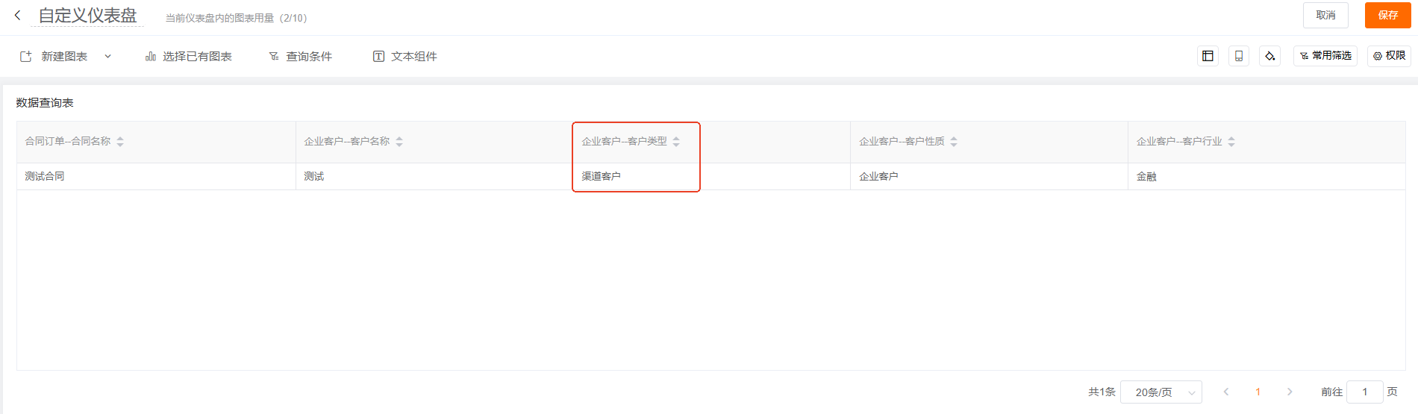Click the 保存 button
1418x414 pixels.
(1388, 15)
